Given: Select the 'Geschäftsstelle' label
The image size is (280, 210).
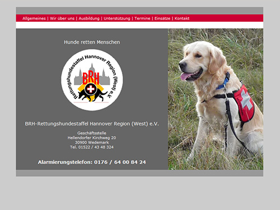Looking at the screenshot, I should click(x=92, y=133).
